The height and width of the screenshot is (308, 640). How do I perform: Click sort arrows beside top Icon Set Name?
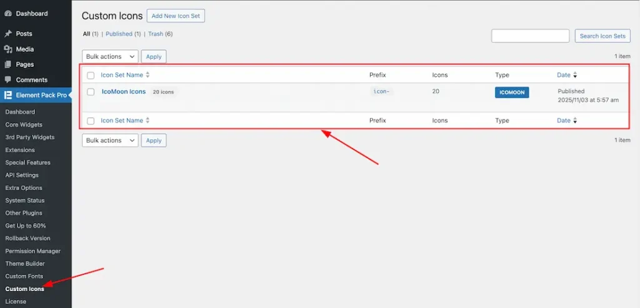[148, 75]
